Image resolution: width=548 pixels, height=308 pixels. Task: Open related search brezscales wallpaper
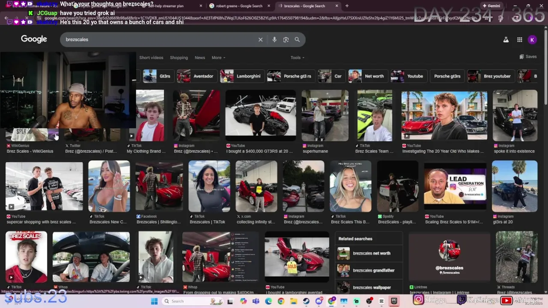coord(369,287)
